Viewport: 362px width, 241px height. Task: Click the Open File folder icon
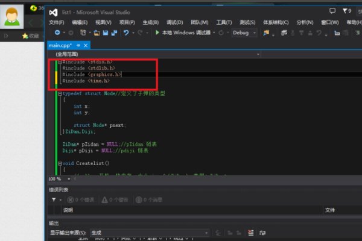[x=97, y=33]
